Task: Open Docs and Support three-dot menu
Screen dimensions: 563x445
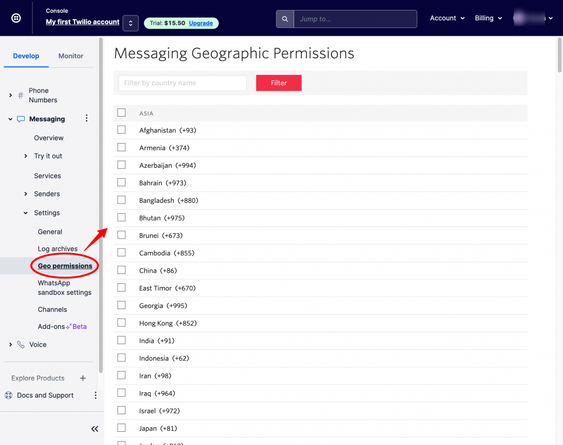Action: pos(96,395)
